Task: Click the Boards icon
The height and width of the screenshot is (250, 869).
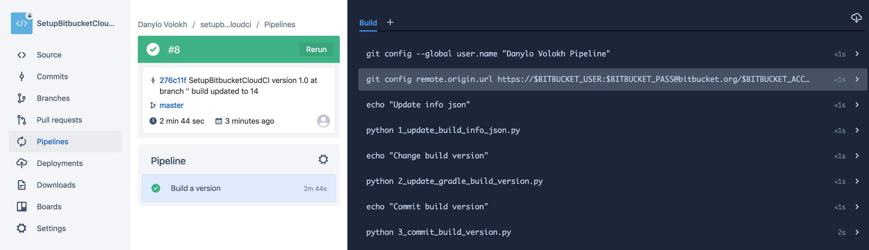Action: tap(22, 207)
